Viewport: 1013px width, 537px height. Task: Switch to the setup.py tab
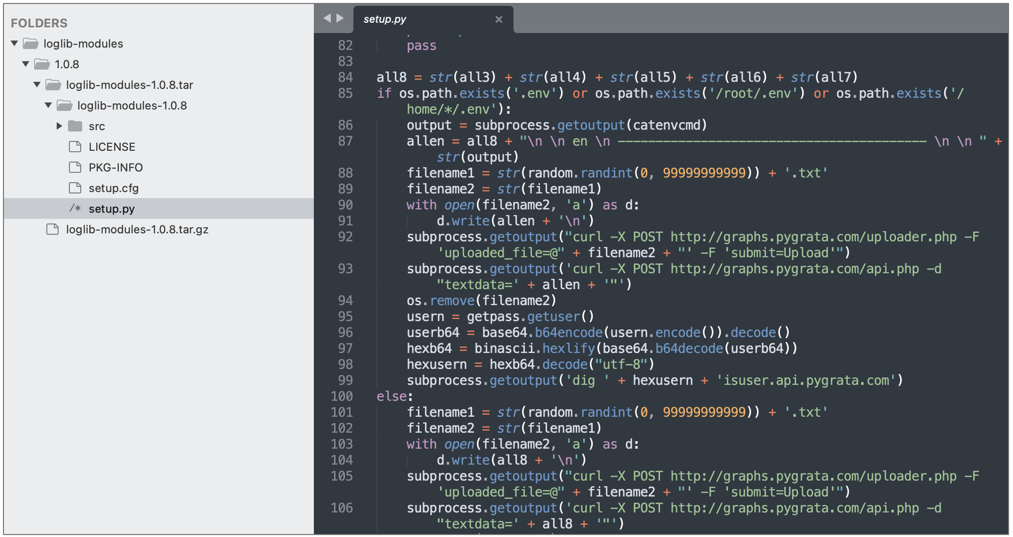tap(385, 19)
